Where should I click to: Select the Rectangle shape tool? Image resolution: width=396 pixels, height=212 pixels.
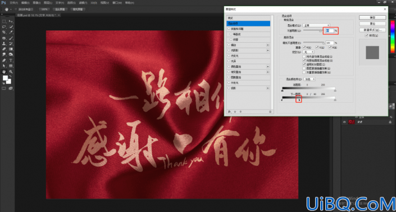click(11, 66)
